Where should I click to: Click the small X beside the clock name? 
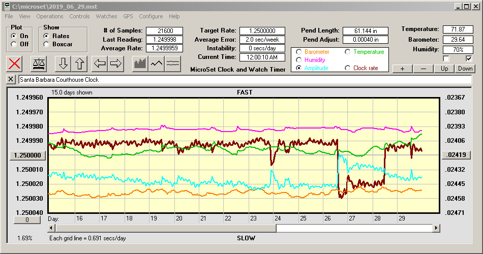[11, 79]
